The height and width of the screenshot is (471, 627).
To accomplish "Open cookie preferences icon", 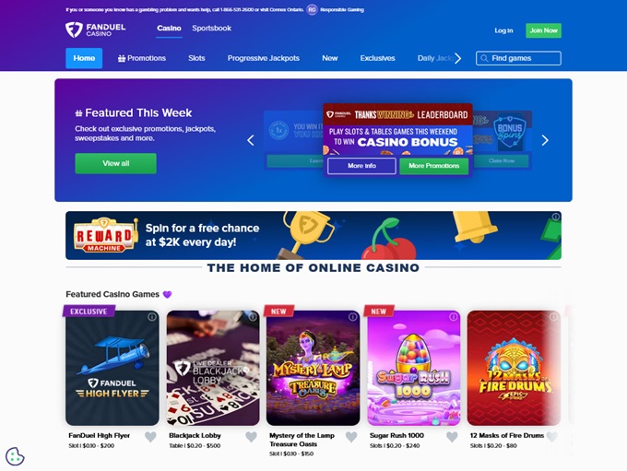I will pos(15,456).
